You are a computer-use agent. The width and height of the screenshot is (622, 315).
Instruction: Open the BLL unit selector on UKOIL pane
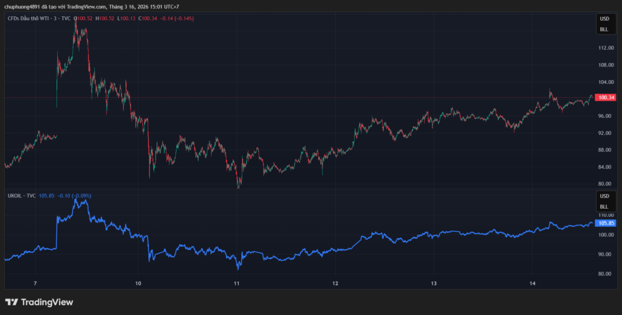point(604,206)
